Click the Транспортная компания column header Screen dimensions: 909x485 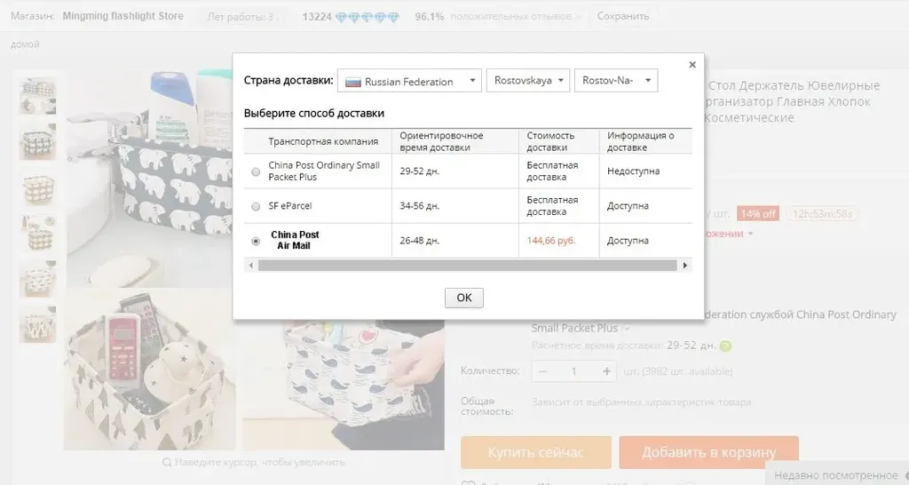coord(323,141)
